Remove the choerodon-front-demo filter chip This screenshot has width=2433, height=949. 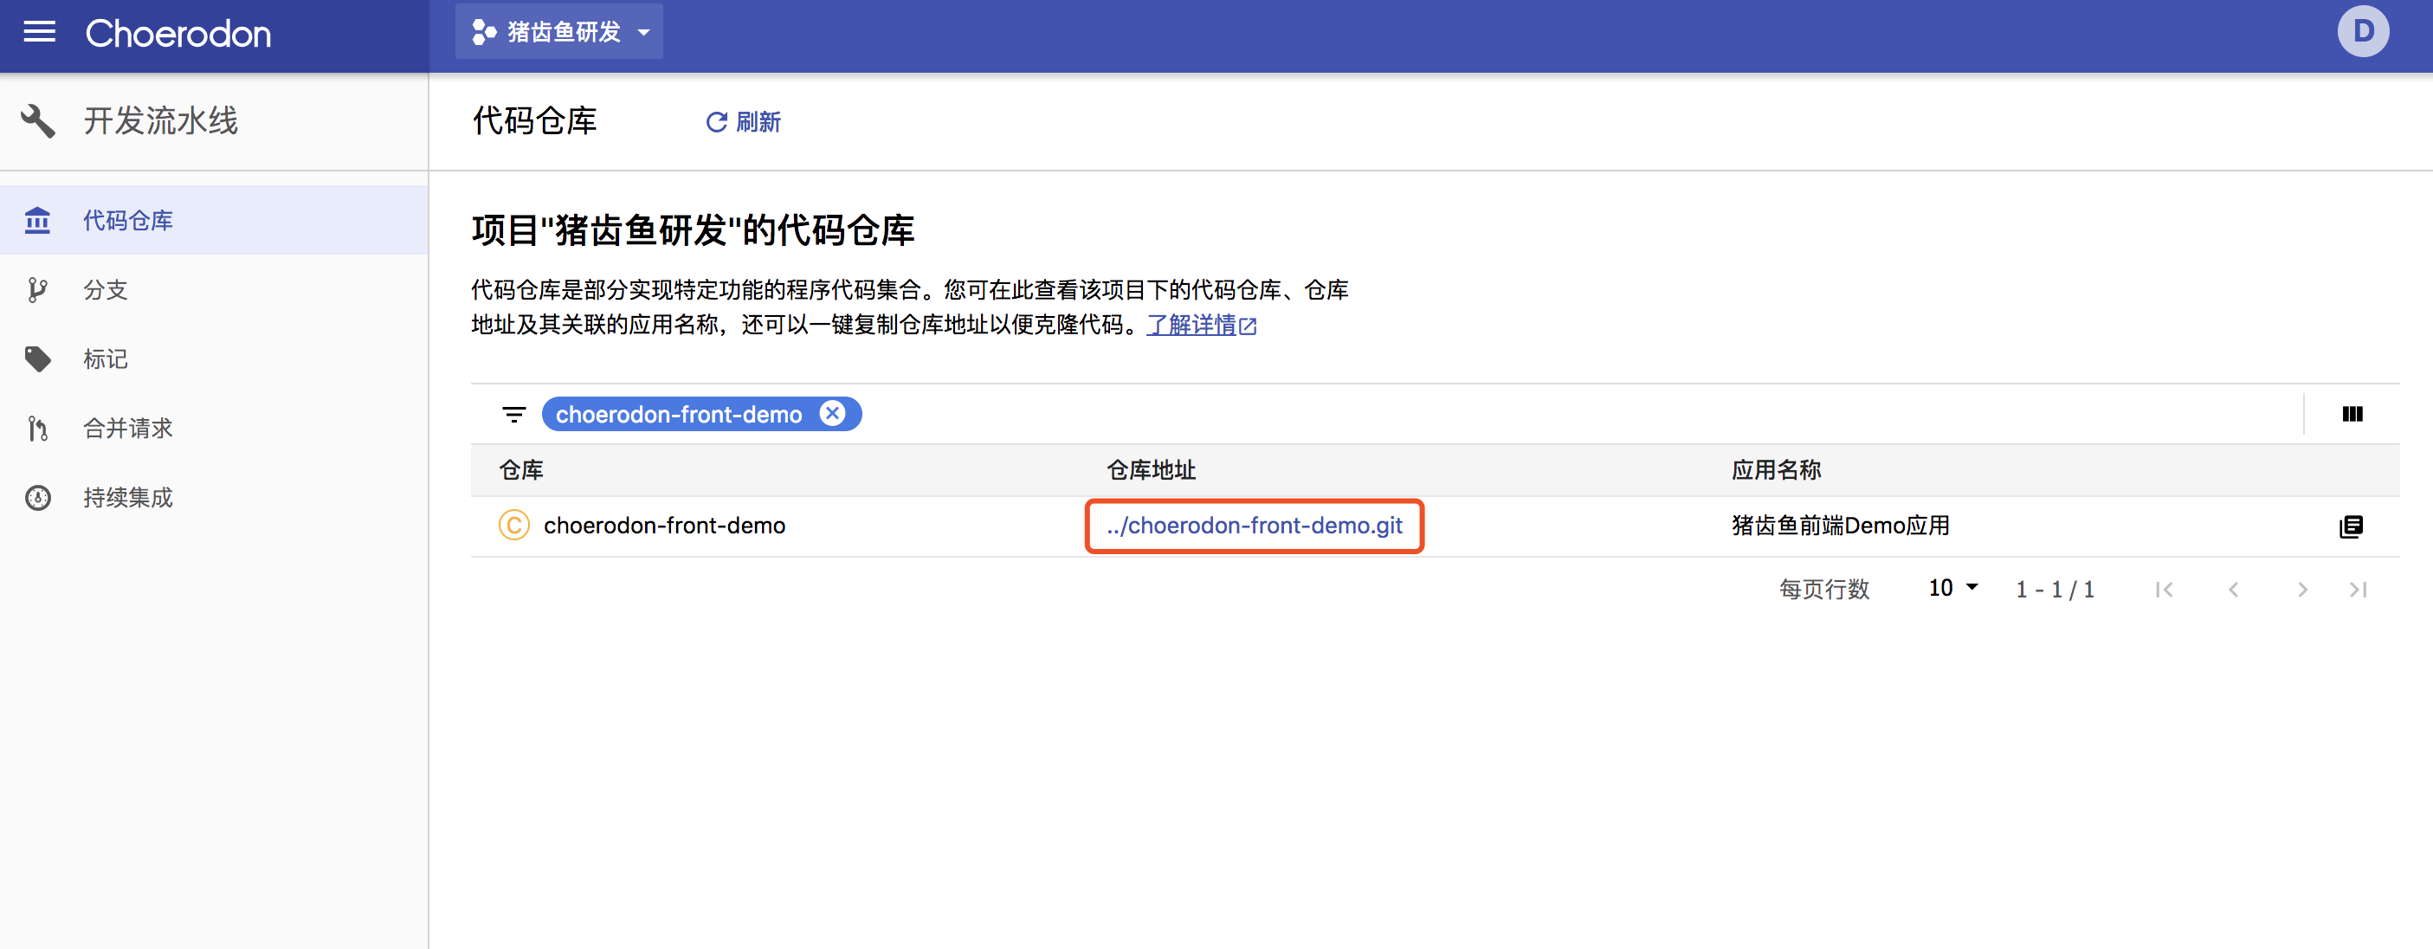[832, 414]
